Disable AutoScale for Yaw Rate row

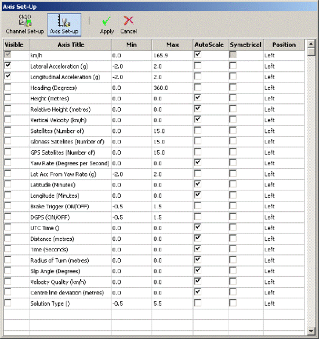point(198,163)
